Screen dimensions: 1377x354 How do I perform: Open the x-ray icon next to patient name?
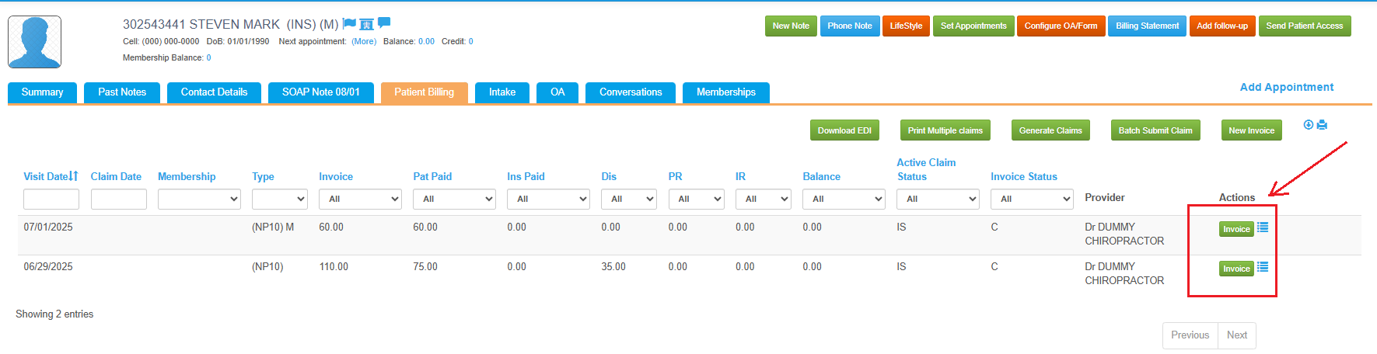point(366,24)
